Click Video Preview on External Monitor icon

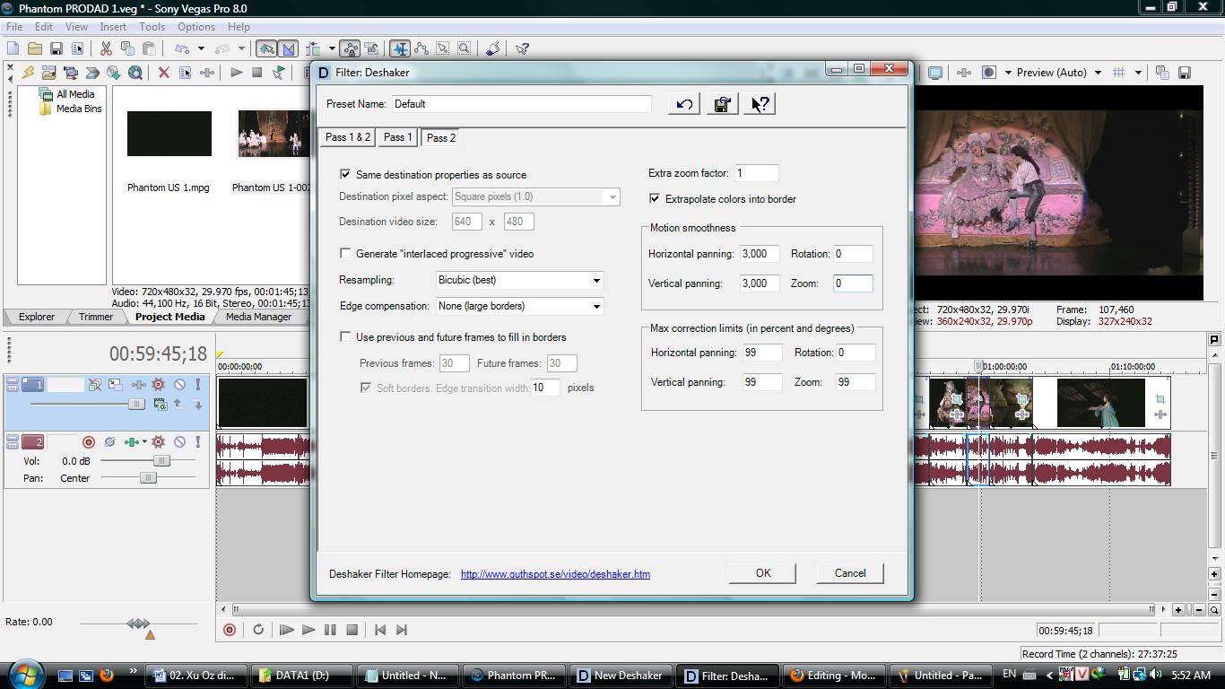coord(935,73)
